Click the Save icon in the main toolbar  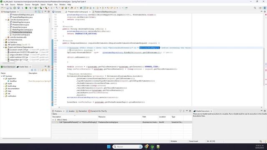8,8
